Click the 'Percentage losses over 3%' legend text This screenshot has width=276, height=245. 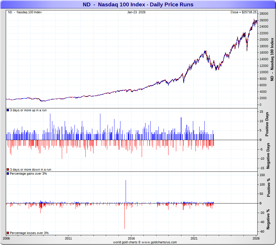click(29, 233)
